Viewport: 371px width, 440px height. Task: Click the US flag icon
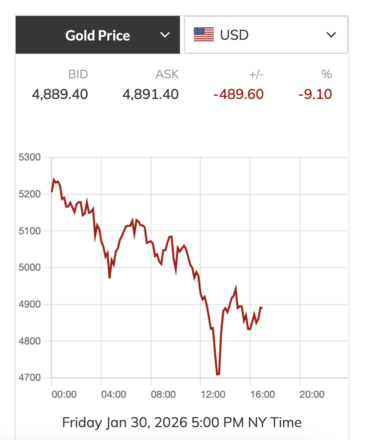click(204, 35)
